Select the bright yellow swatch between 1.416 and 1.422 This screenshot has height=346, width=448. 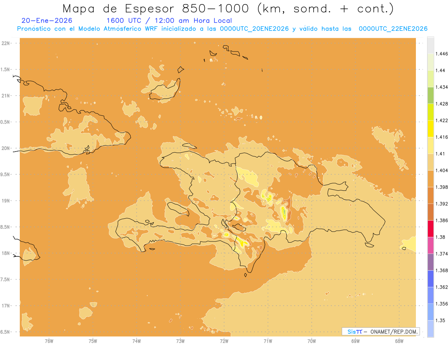point(430,128)
